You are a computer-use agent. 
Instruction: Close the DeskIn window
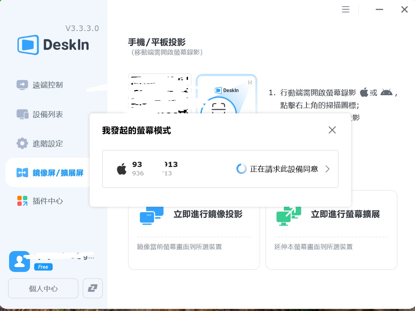click(405, 9)
